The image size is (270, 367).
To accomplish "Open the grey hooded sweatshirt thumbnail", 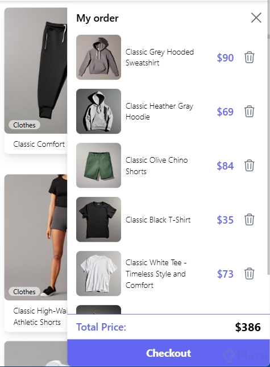I will pos(99,57).
